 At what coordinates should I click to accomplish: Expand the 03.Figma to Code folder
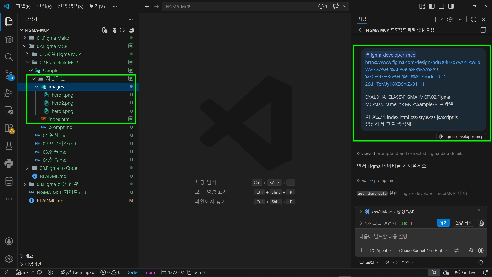pos(58,168)
